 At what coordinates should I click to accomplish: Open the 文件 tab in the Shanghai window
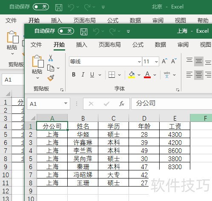(x=36, y=45)
